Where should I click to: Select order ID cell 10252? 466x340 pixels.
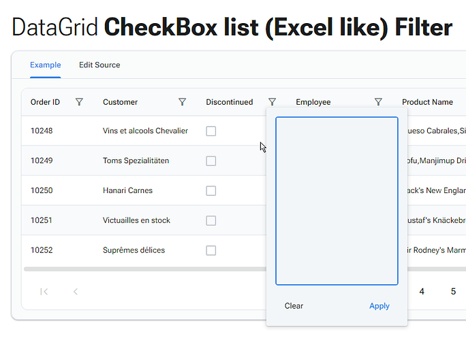(x=42, y=250)
